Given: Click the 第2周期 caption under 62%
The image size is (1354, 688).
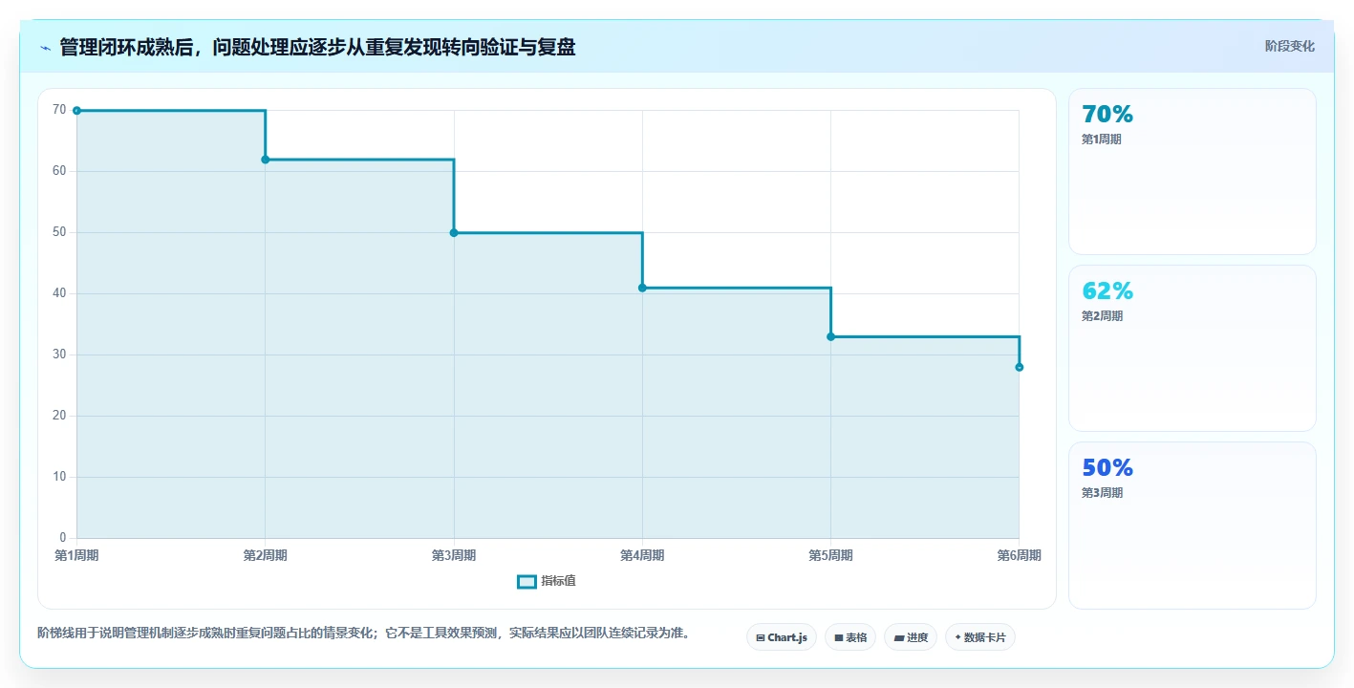Looking at the screenshot, I should tap(1102, 316).
